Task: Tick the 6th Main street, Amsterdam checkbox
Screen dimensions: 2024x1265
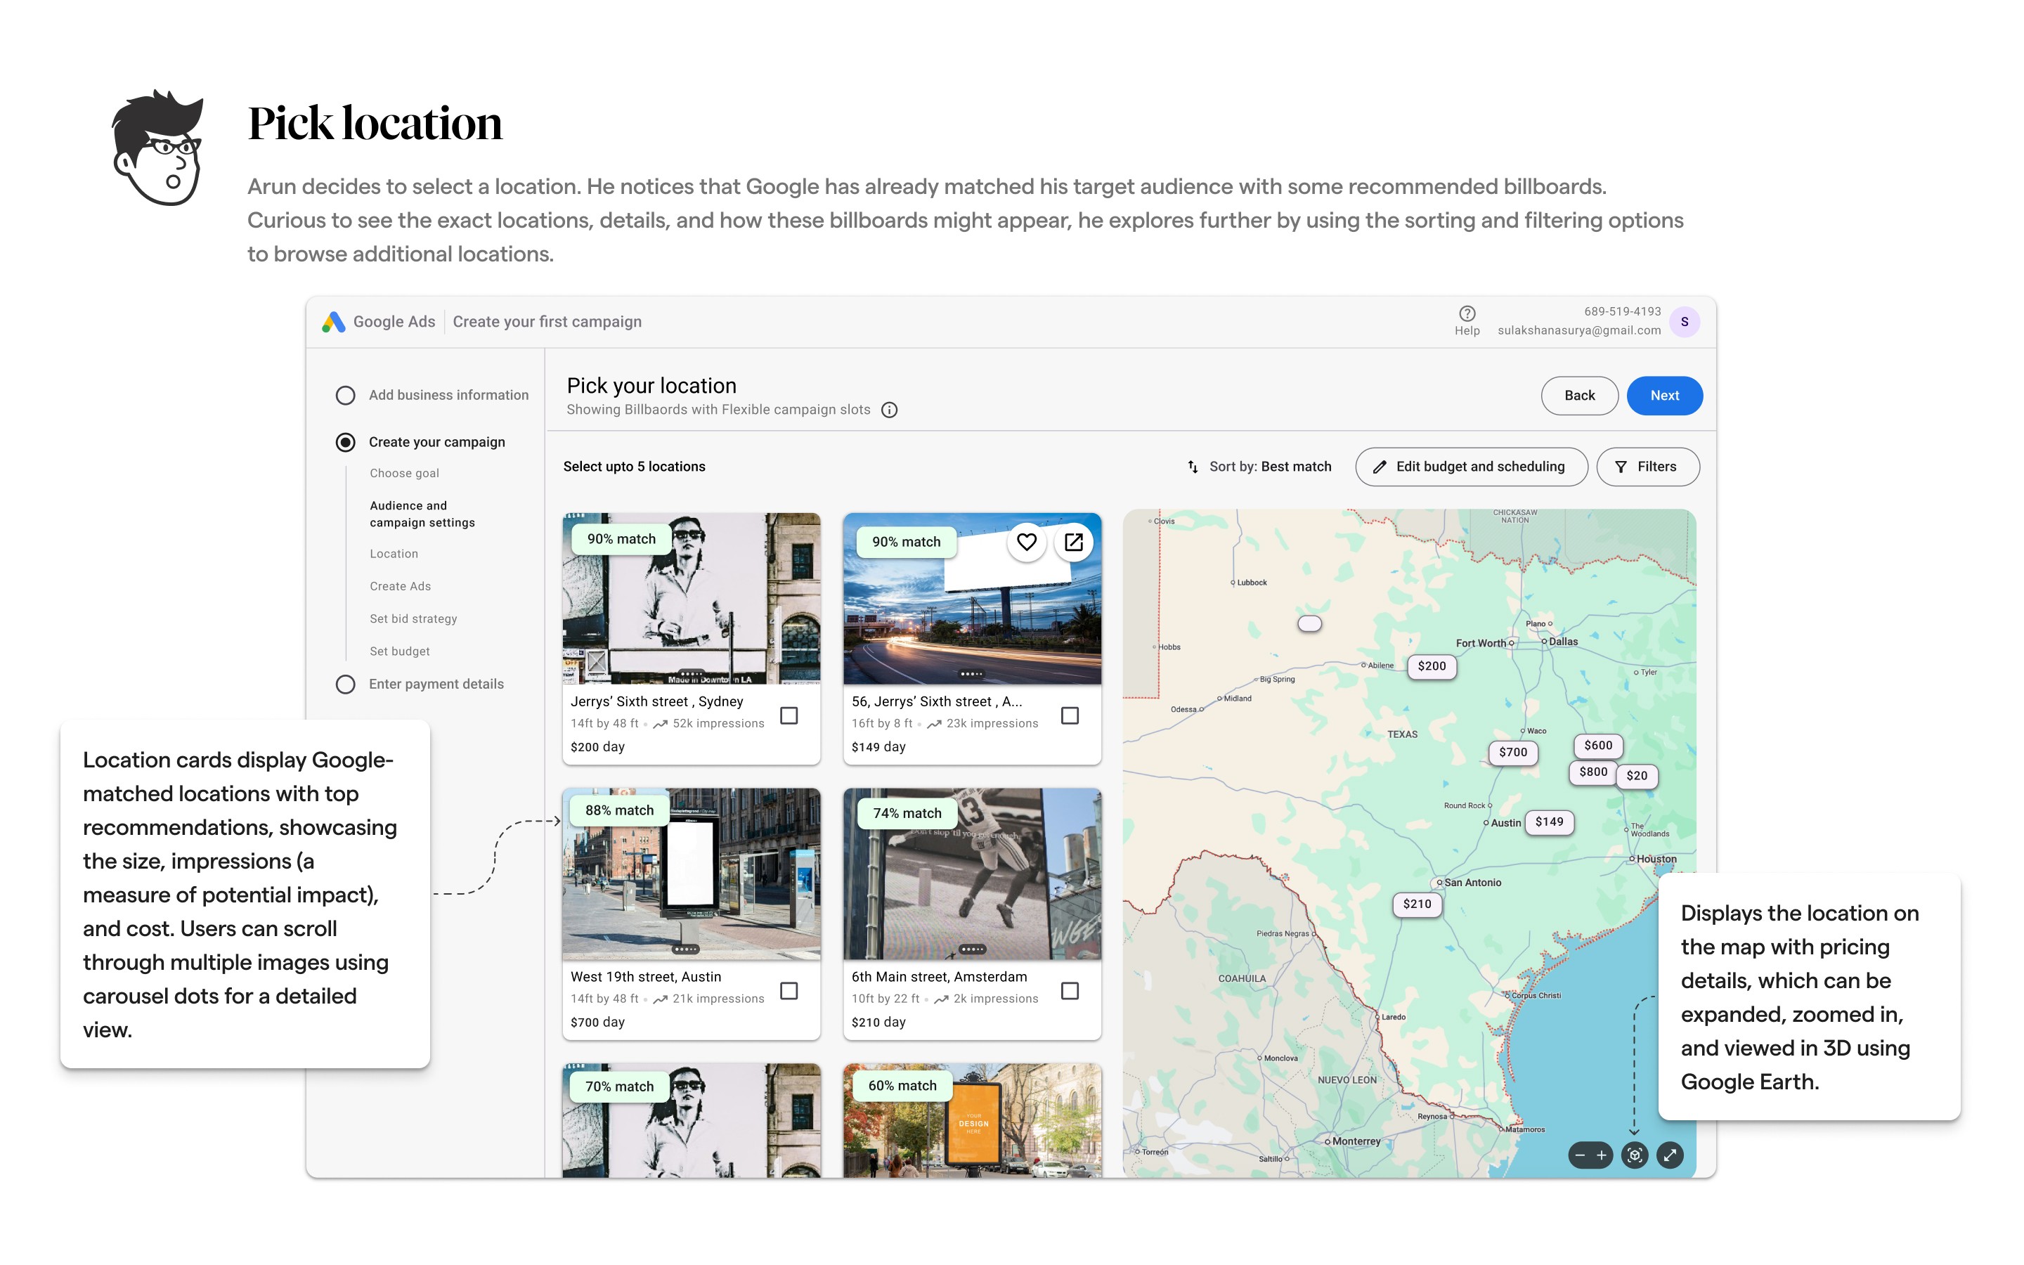Action: pos(1069,991)
